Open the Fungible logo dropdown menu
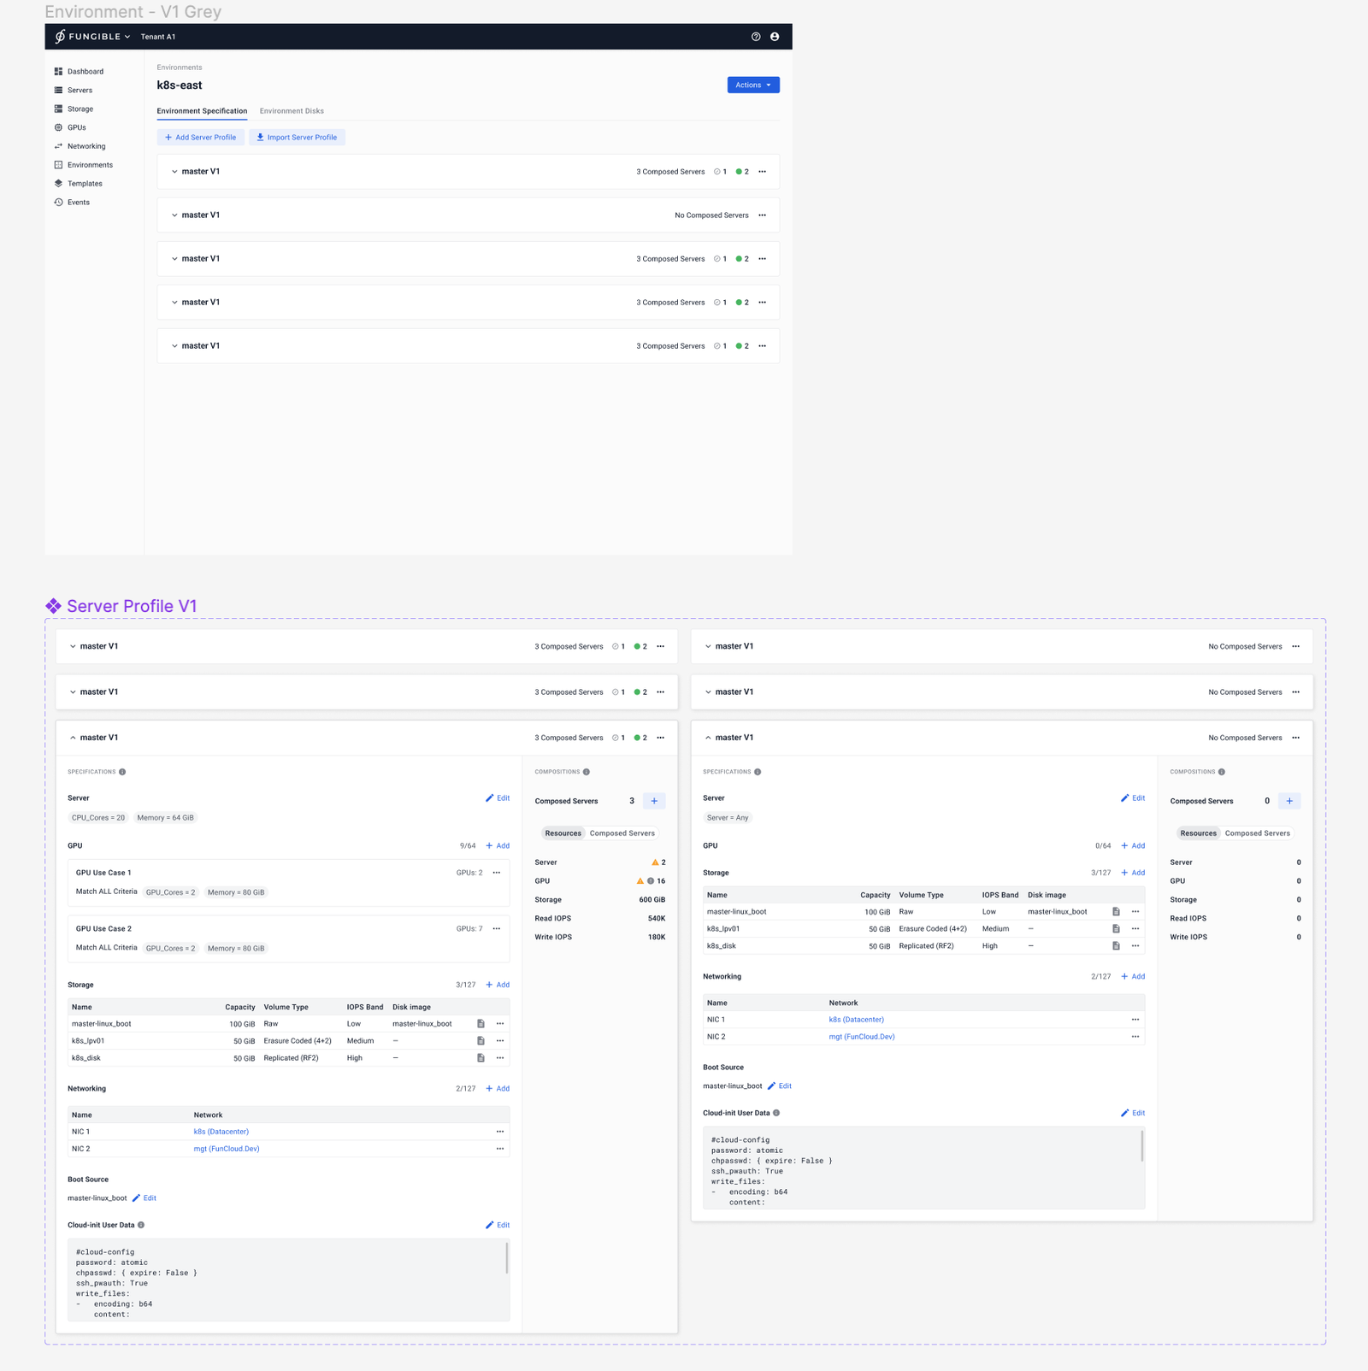The height and width of the screenshot is (1371, 1368). tap(93, 37)
